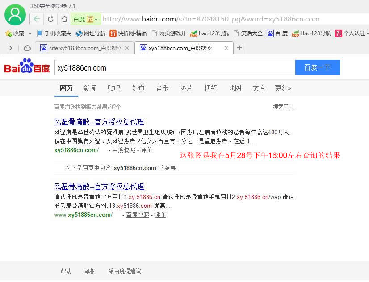Switch to the site:xy51886cn.com tab
The height and width of the screenshot is (282, 369).
click(x=82, y=48)
